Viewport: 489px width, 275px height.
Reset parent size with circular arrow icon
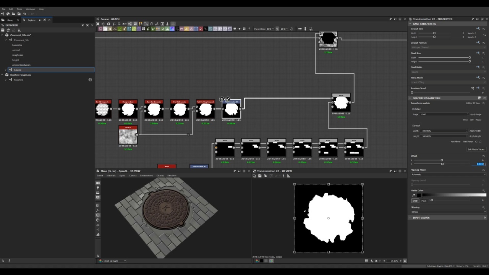click(x=291, y=29)
